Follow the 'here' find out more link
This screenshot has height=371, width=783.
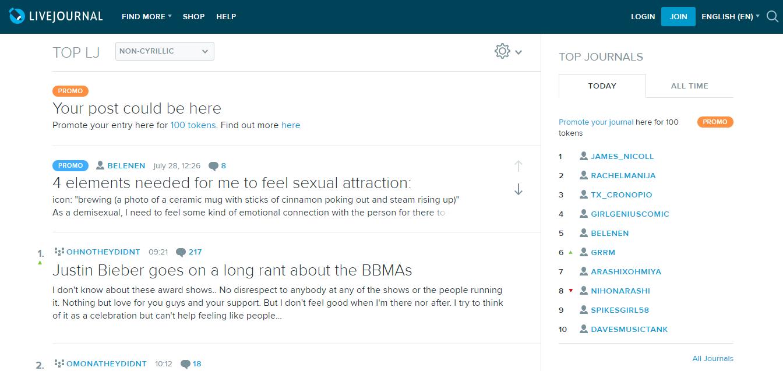tap(291, 125)
